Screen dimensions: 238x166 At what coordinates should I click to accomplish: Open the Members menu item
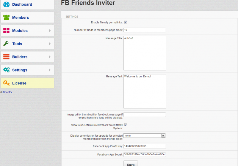pyautogui.click(x=27, y=18)
